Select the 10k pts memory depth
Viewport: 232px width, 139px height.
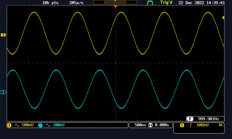coord(50,3)
